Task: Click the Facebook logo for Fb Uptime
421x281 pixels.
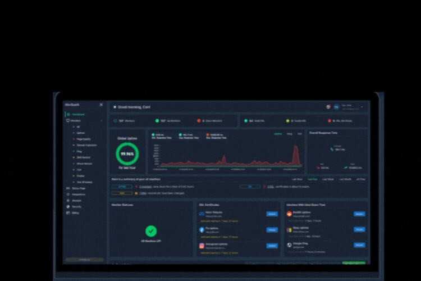Action: click(x=202, y=230)
